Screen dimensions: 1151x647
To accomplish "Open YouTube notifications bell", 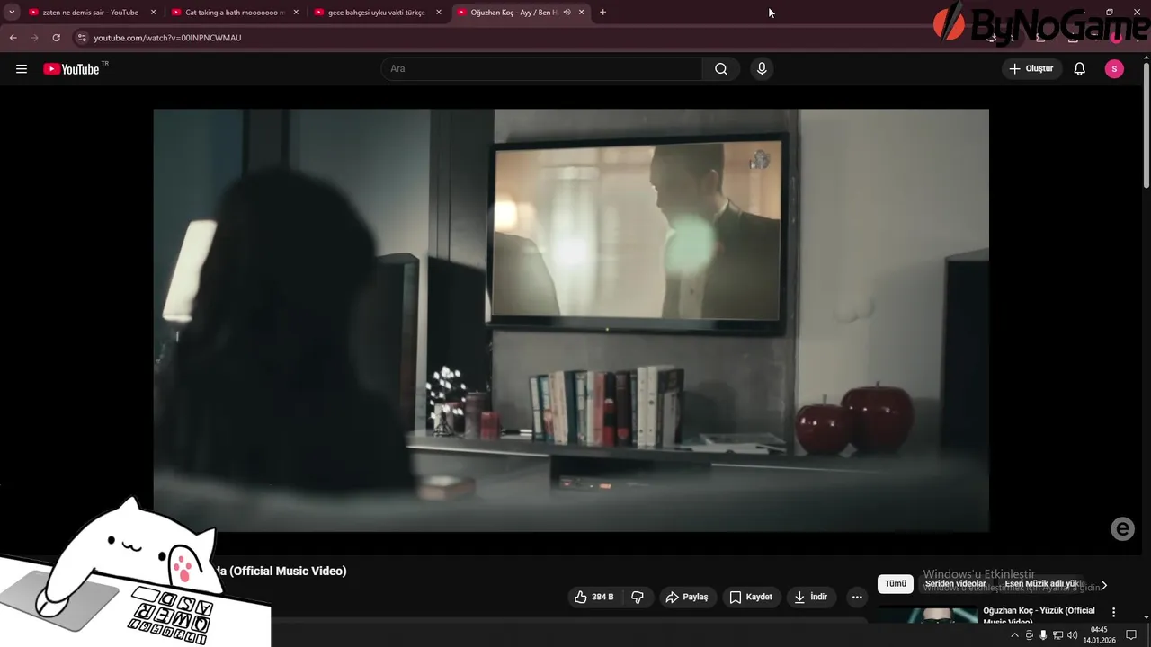I will coord(1080,69).
